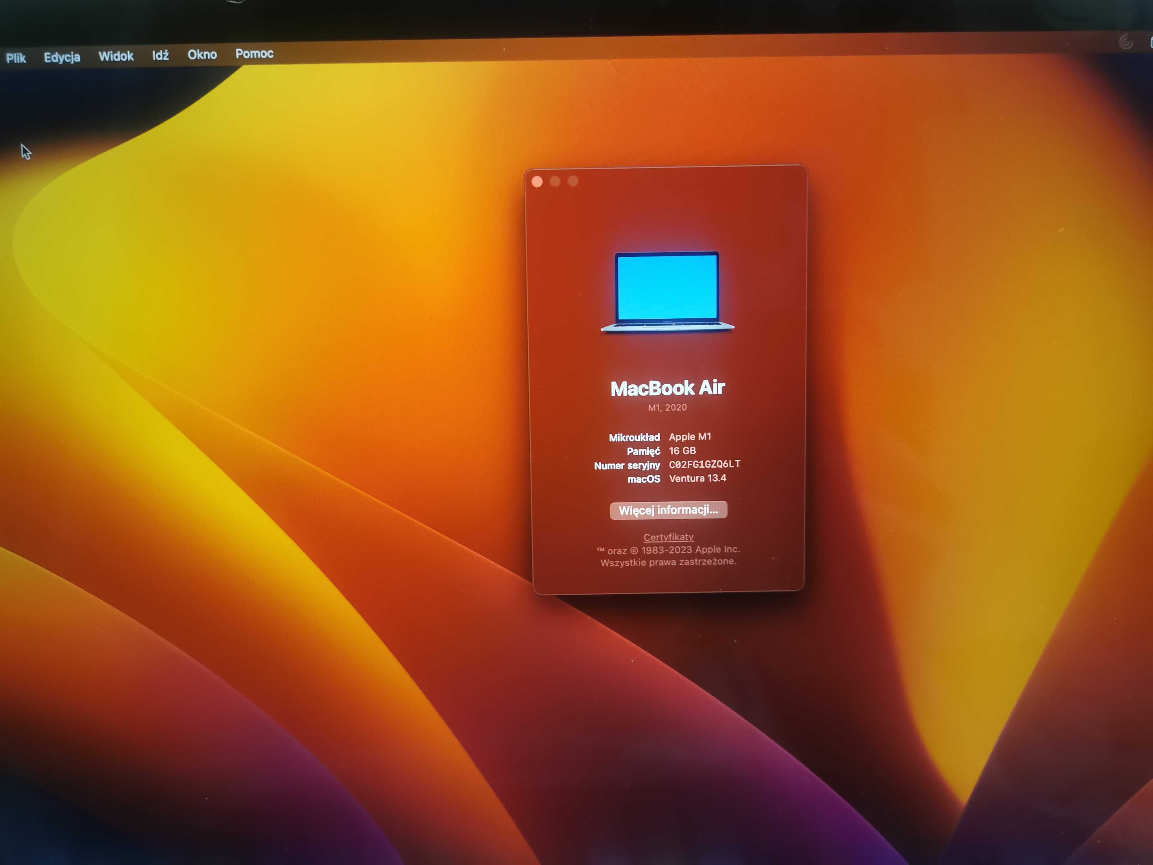Click the Więcej informacji... button

(x=668, y=510)
